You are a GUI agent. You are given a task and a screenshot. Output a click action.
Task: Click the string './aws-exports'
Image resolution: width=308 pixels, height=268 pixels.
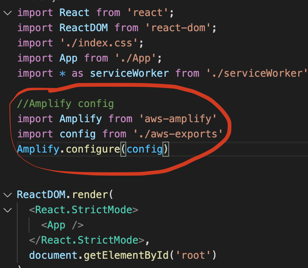point(178,134)
